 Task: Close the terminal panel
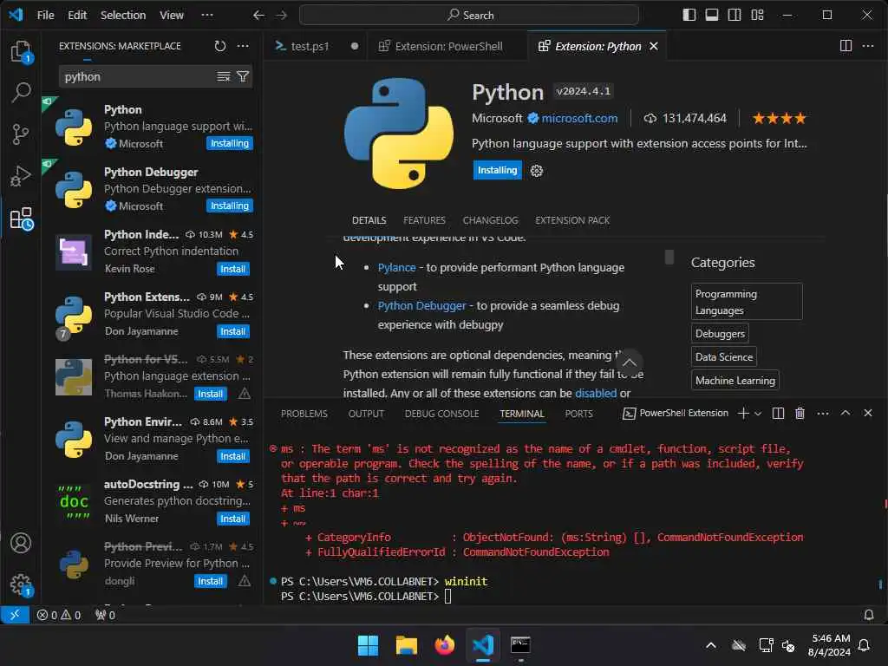867,413
